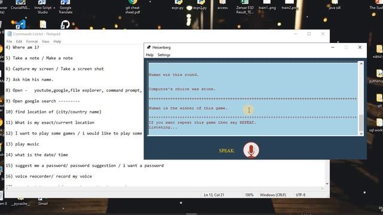The height and width of the screenshot is (215, 383).
Task: Open the Edit menu in Notepad
Action: [x=19, y=42]
